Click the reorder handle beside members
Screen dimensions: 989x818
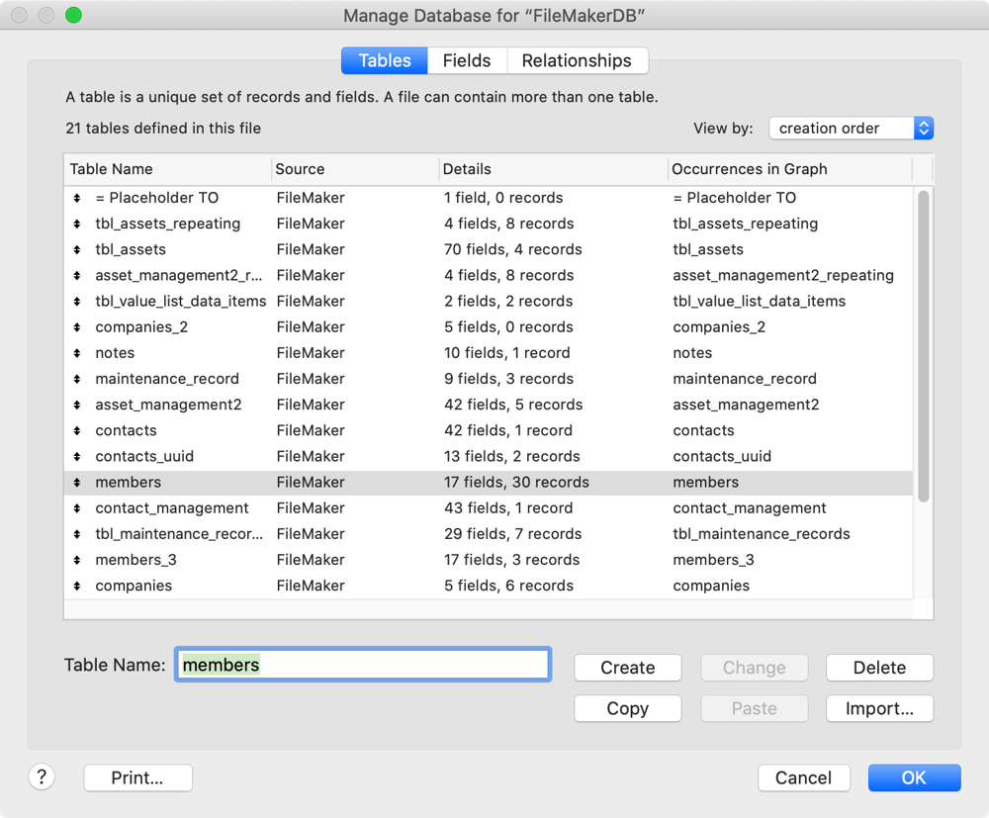pyautogui.click(x=77, y=482)
